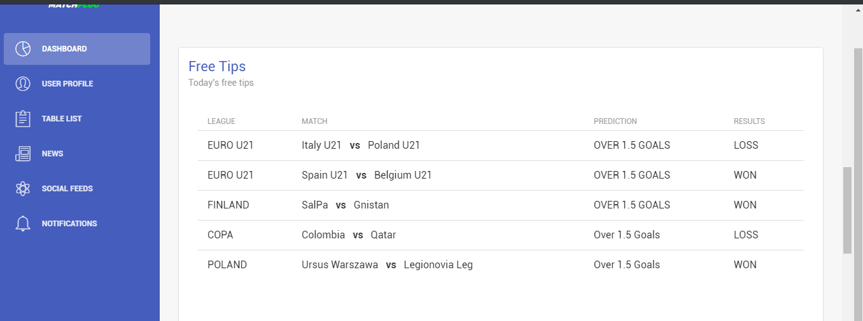Screen dimensions: 863x321
Task: Click the page vertical scrollbar thumb
Action: pos(847,210)
